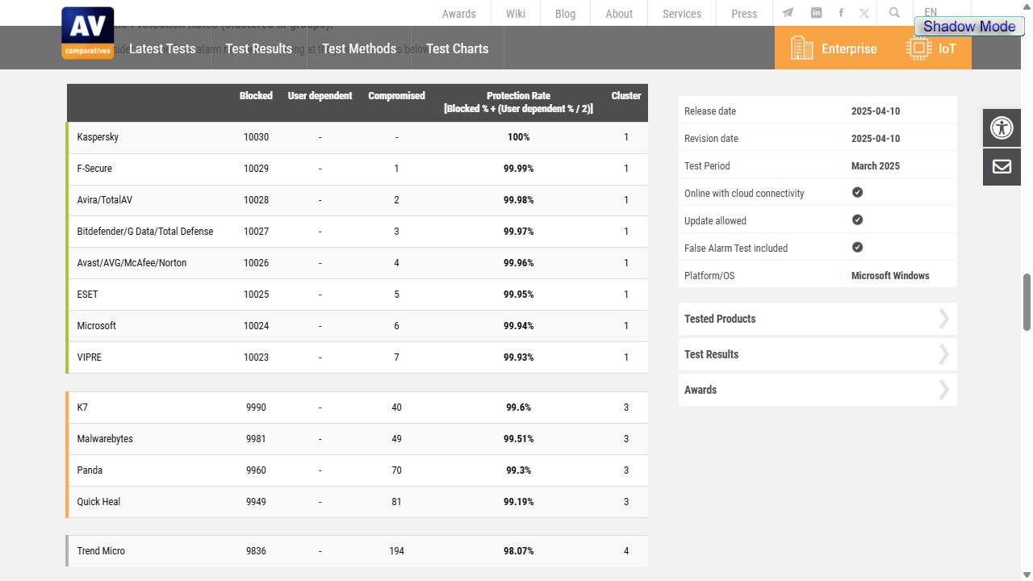Image resolution: width=1033 pixels, height=581 pixels.
Task: Click the Update allowed checkmark
Action: [858, 220]
